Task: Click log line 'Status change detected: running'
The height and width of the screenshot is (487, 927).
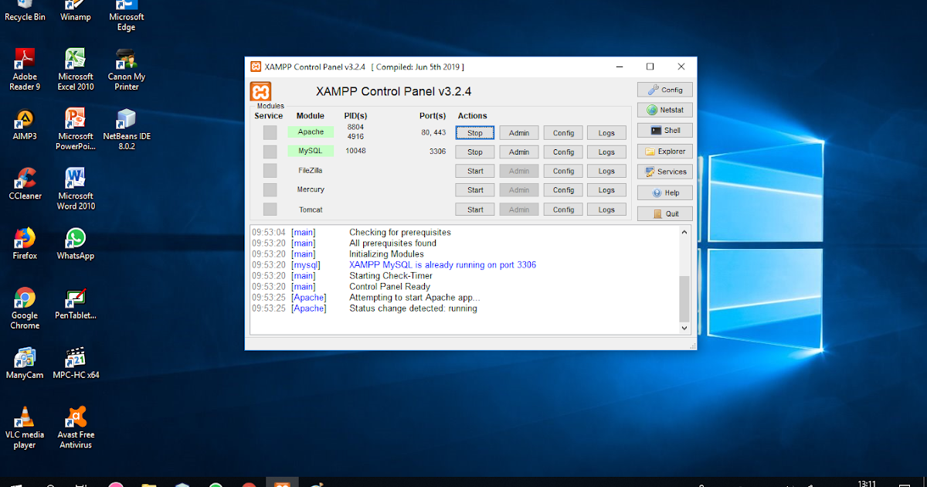Action: (x=413, y=308)
